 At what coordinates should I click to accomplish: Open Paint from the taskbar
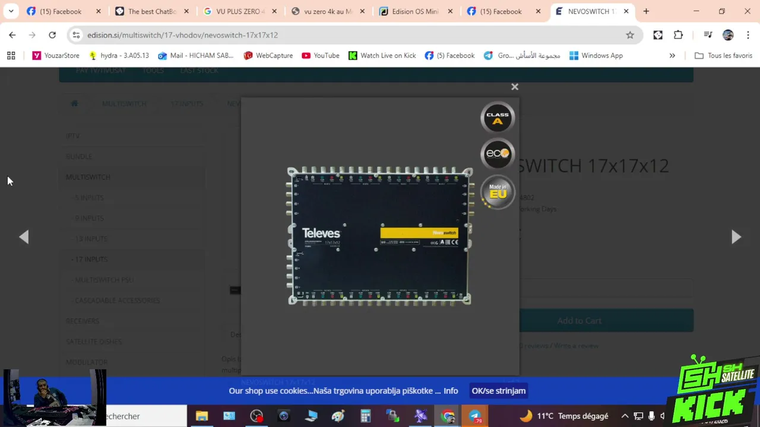coord(338,416)
